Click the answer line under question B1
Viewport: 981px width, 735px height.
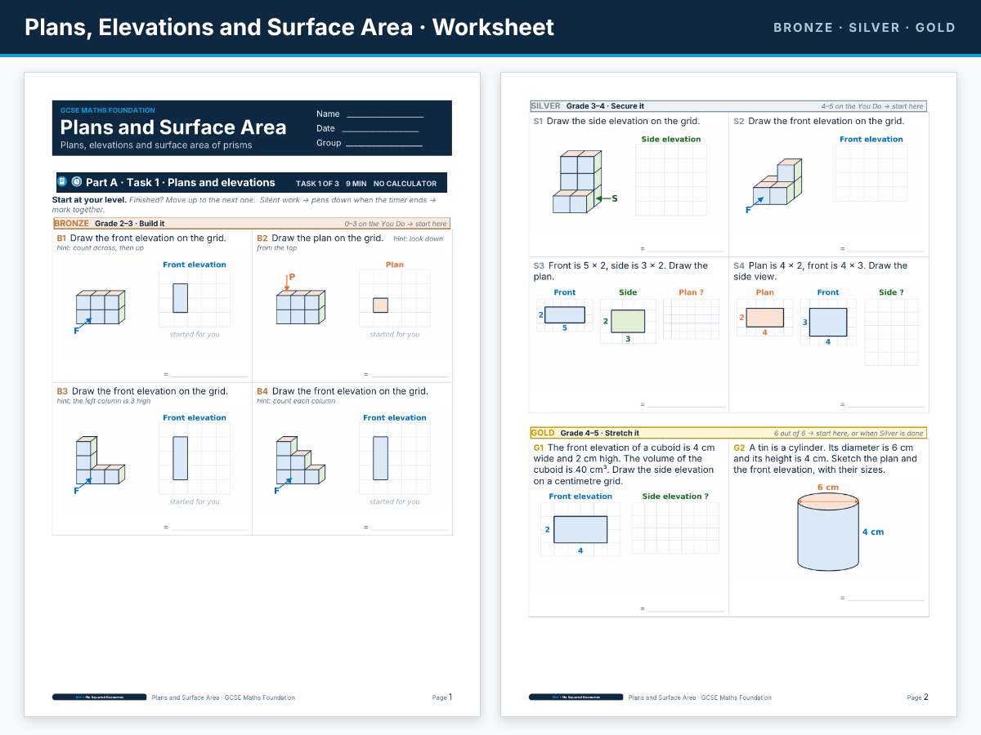209,375
